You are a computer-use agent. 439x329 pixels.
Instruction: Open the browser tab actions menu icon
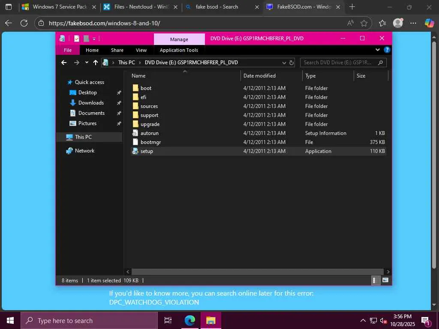tap(9, 7)
